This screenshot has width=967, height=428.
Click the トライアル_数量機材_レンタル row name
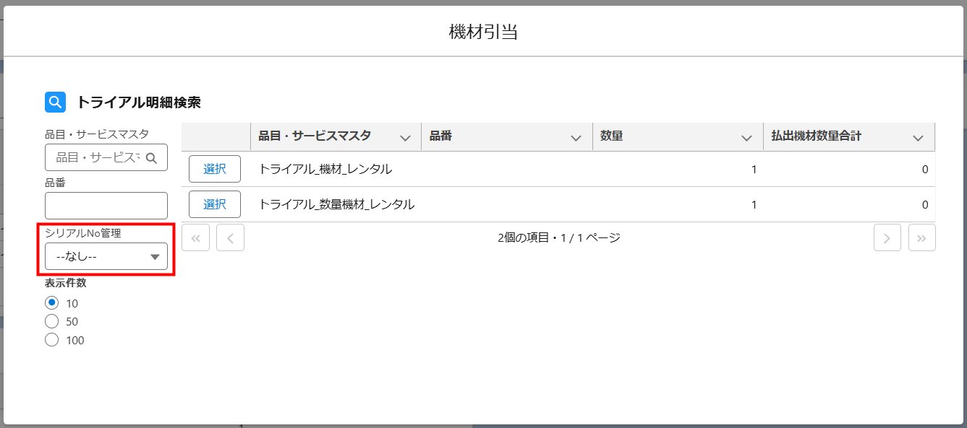point(336,205)
